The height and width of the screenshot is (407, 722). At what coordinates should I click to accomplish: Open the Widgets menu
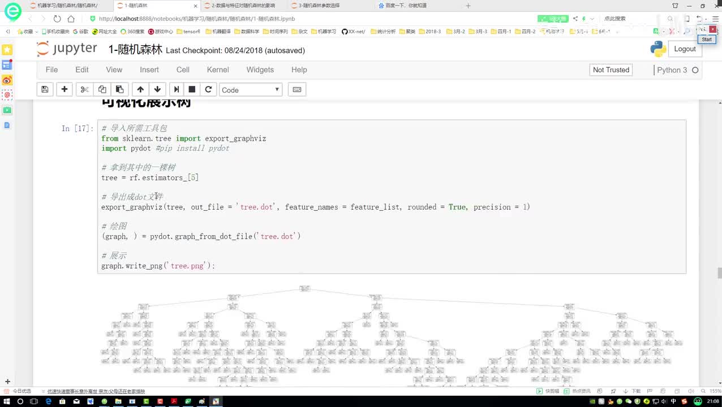(260, 70)
